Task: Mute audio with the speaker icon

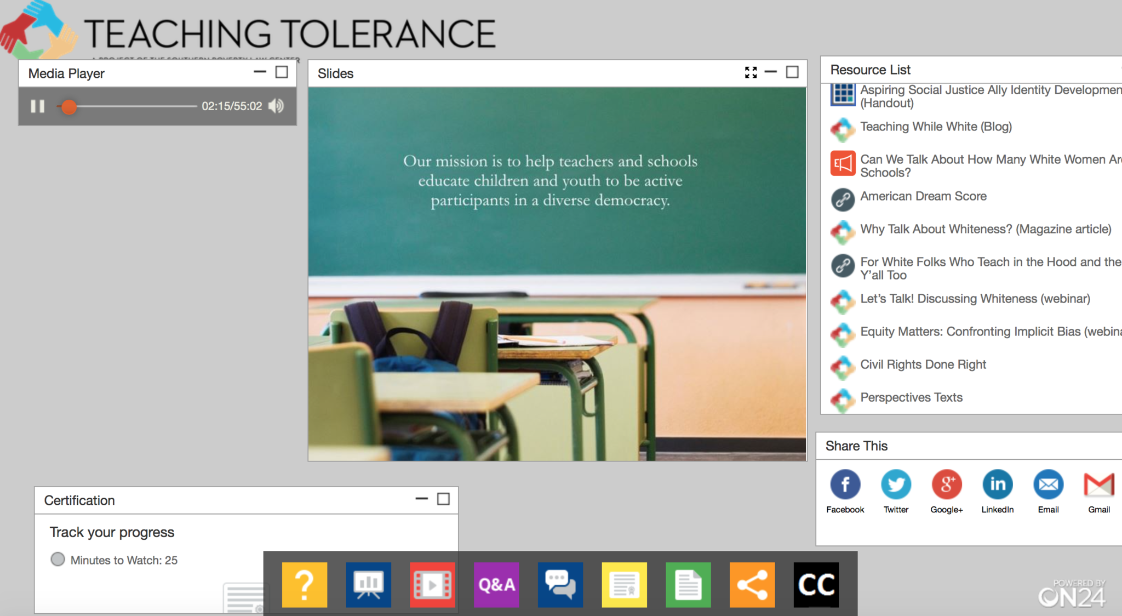Action: pyautogui.click(x=276, y=106)
